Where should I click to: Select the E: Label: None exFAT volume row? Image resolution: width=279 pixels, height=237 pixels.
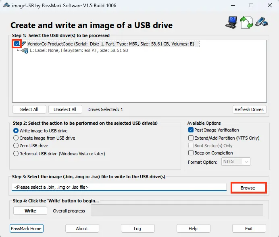pos(79,50)
